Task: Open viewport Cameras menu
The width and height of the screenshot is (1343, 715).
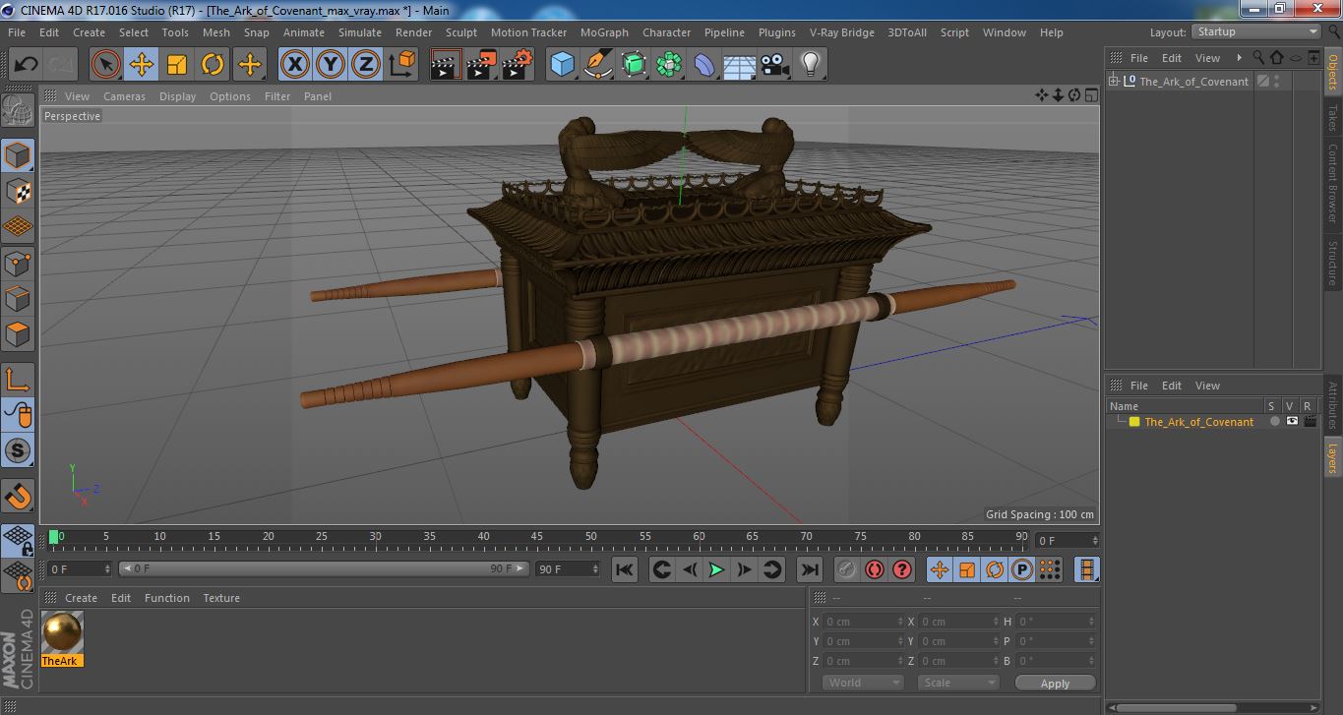Action: click(x=124, y=96)
